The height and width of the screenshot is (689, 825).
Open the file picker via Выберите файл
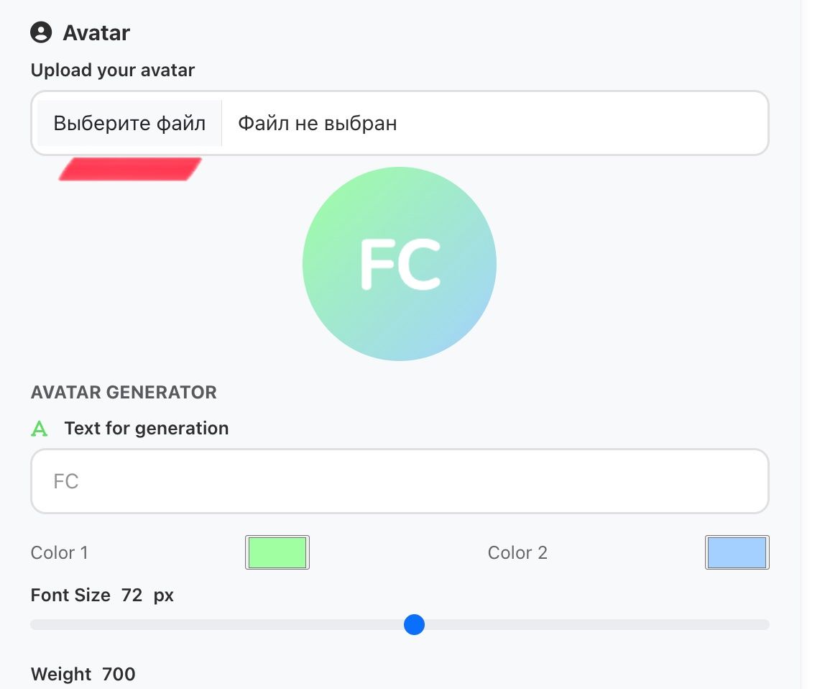[129, 122]
